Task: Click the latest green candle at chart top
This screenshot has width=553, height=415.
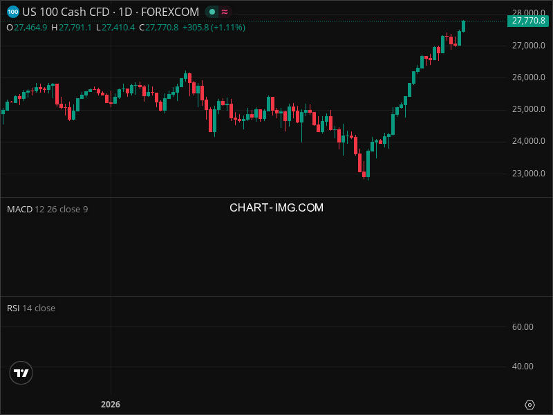Action: (463, 26)
